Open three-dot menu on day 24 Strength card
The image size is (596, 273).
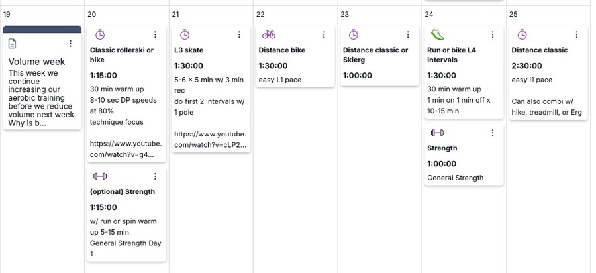pos(493,133)
